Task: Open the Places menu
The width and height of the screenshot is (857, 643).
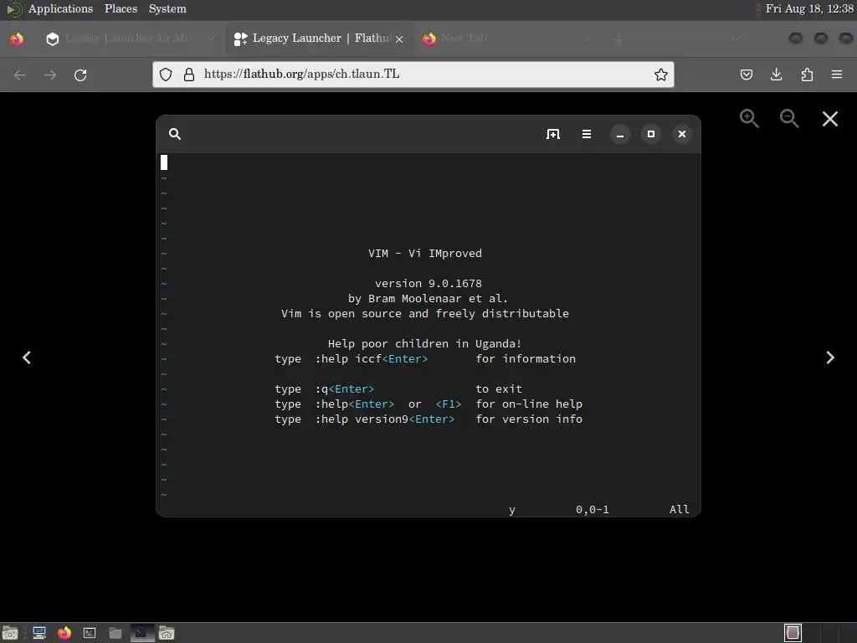Action: (x=121, y=8)
